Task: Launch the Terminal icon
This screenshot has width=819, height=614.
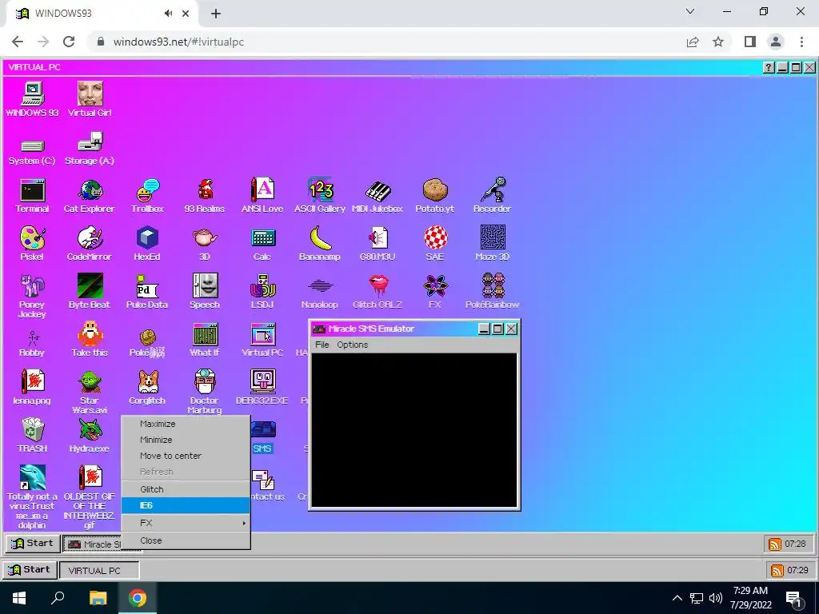Action: (x=32, y=197)
